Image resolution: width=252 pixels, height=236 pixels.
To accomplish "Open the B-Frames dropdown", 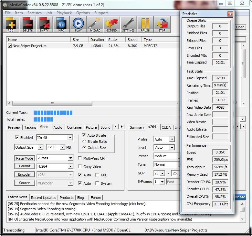I will [162, 182].
